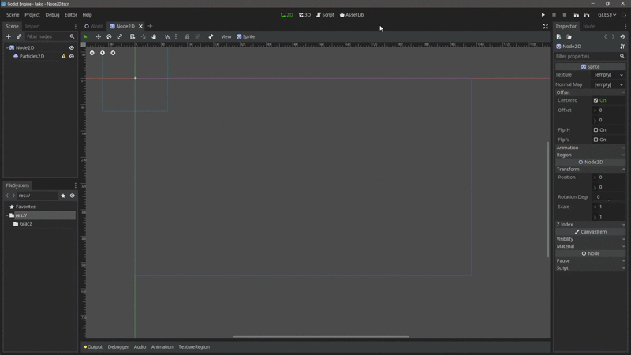Image resolution: width=631 pixels, height=355 pixels.
Task: Toggle the snapping magnet icon
Action: pyautogui.click(x=167, y=36)
